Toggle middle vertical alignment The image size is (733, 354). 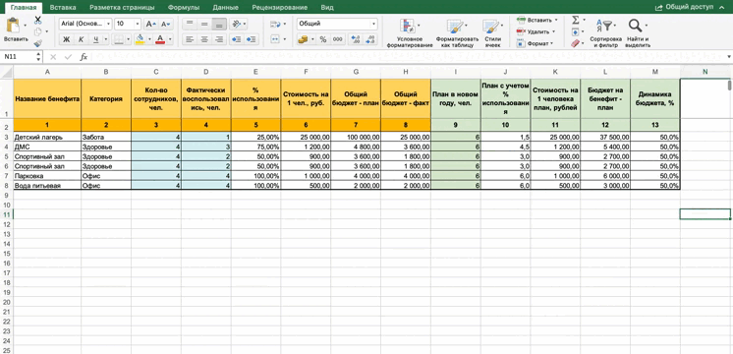(204, 24)
